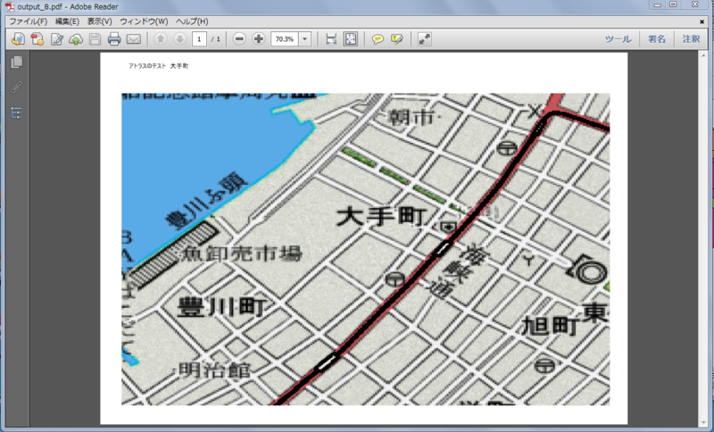The image size is (714, 432).
Task: Open the ヘルプ(H) menu
Action: click(192, 21)
